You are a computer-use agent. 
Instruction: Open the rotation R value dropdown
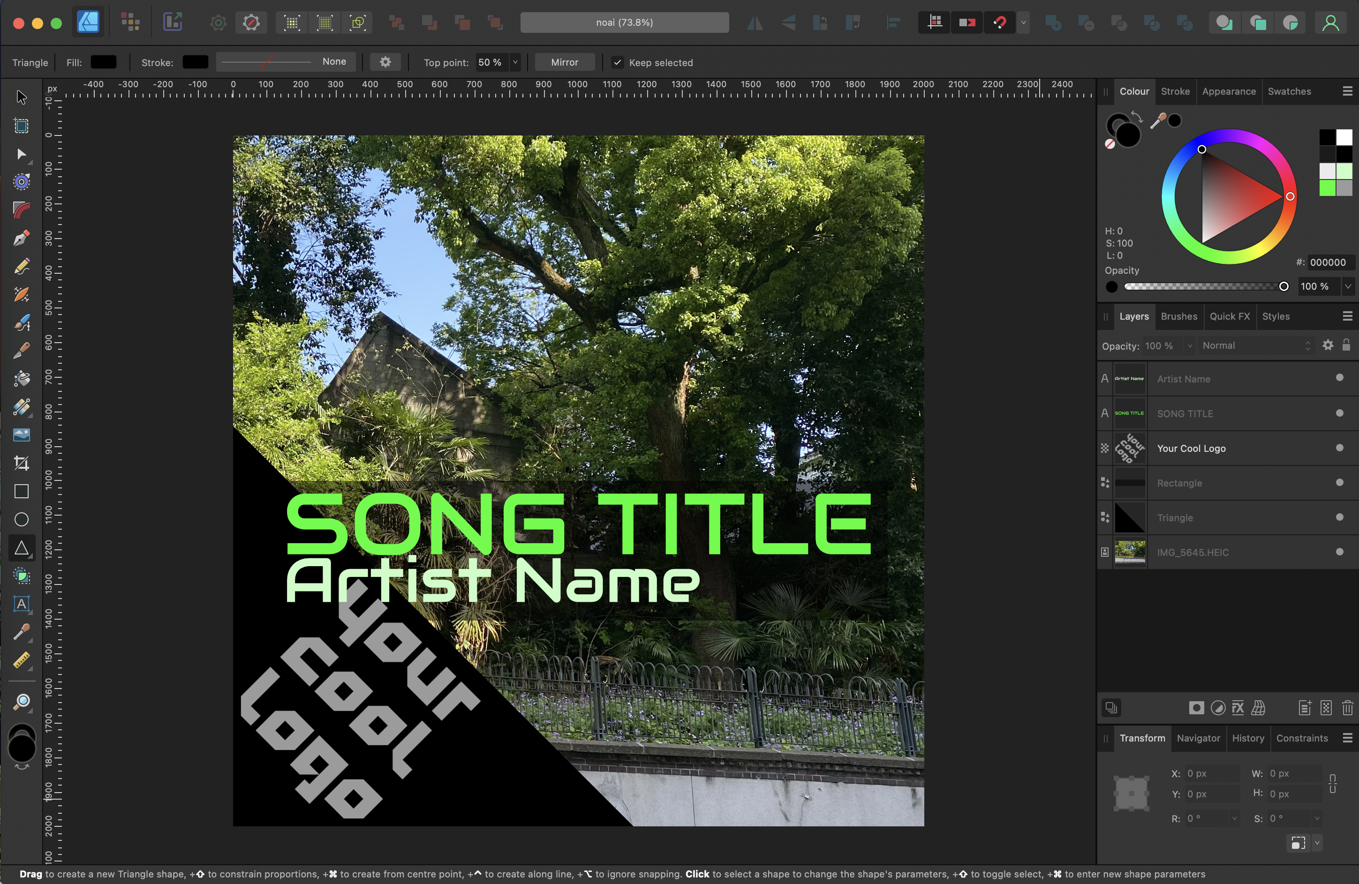(1235, 818)
